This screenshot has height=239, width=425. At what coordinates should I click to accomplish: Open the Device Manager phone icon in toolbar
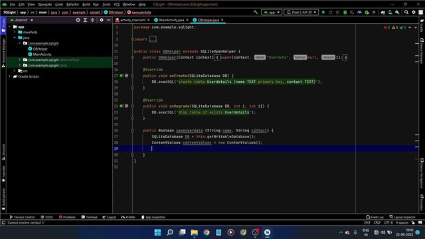pos(390,12)
